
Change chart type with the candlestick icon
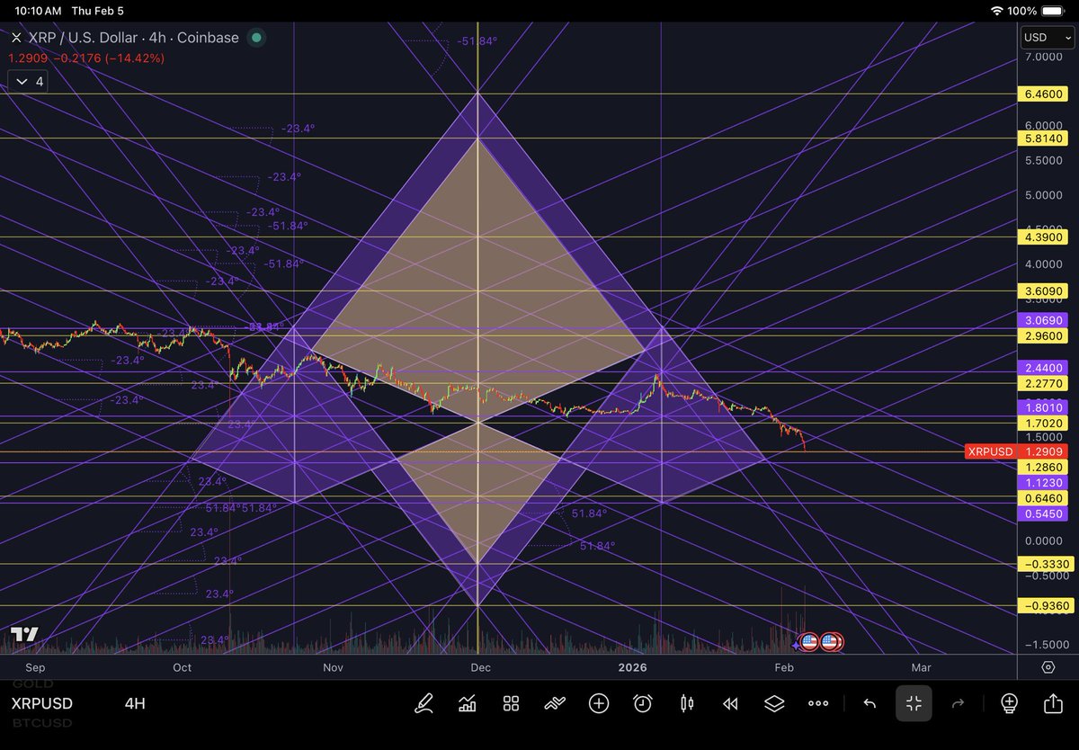tap(687, 703)
